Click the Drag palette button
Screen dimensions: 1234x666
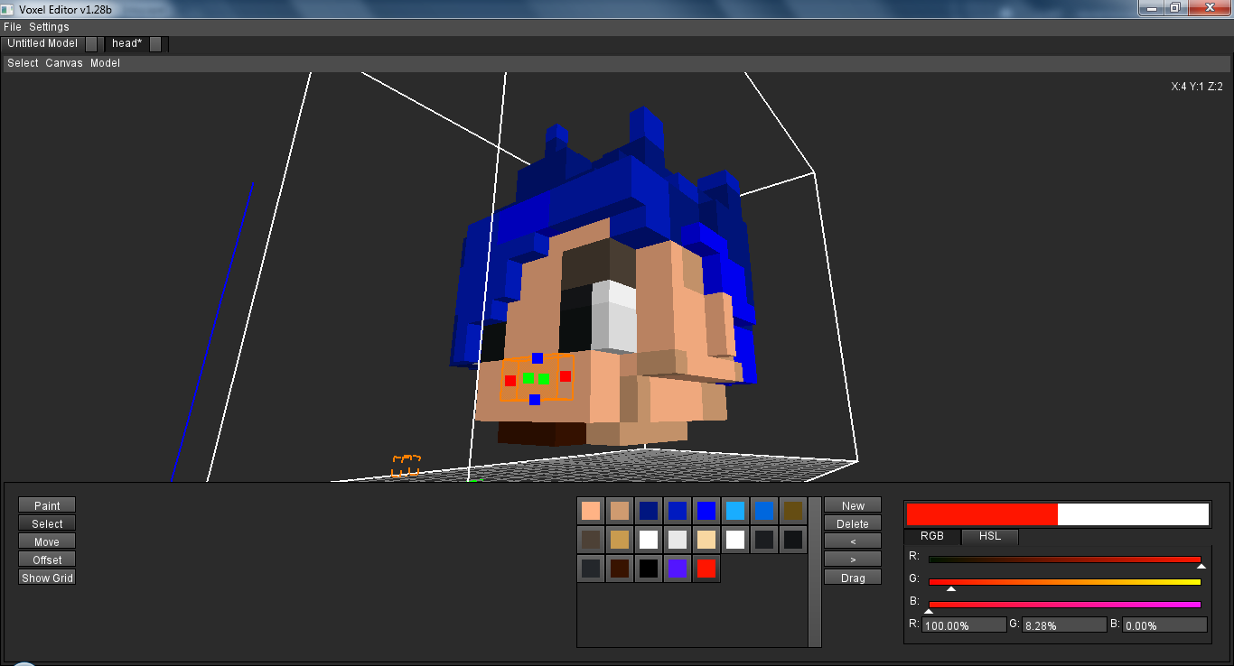point(853,578)
